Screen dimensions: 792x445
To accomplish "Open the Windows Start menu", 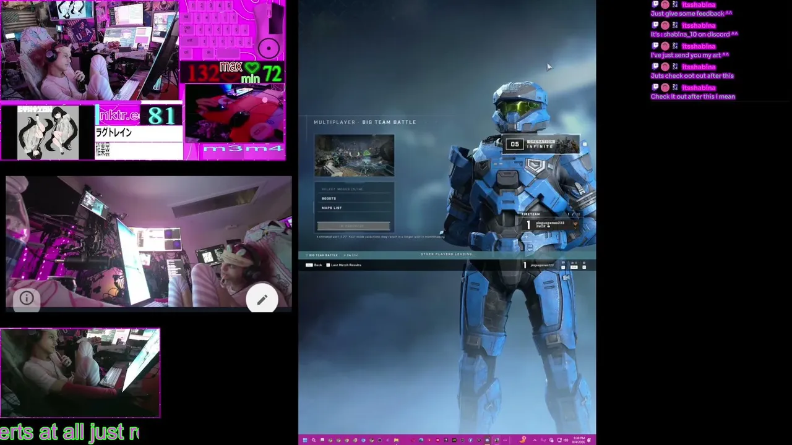I will (x=304, y=440).
